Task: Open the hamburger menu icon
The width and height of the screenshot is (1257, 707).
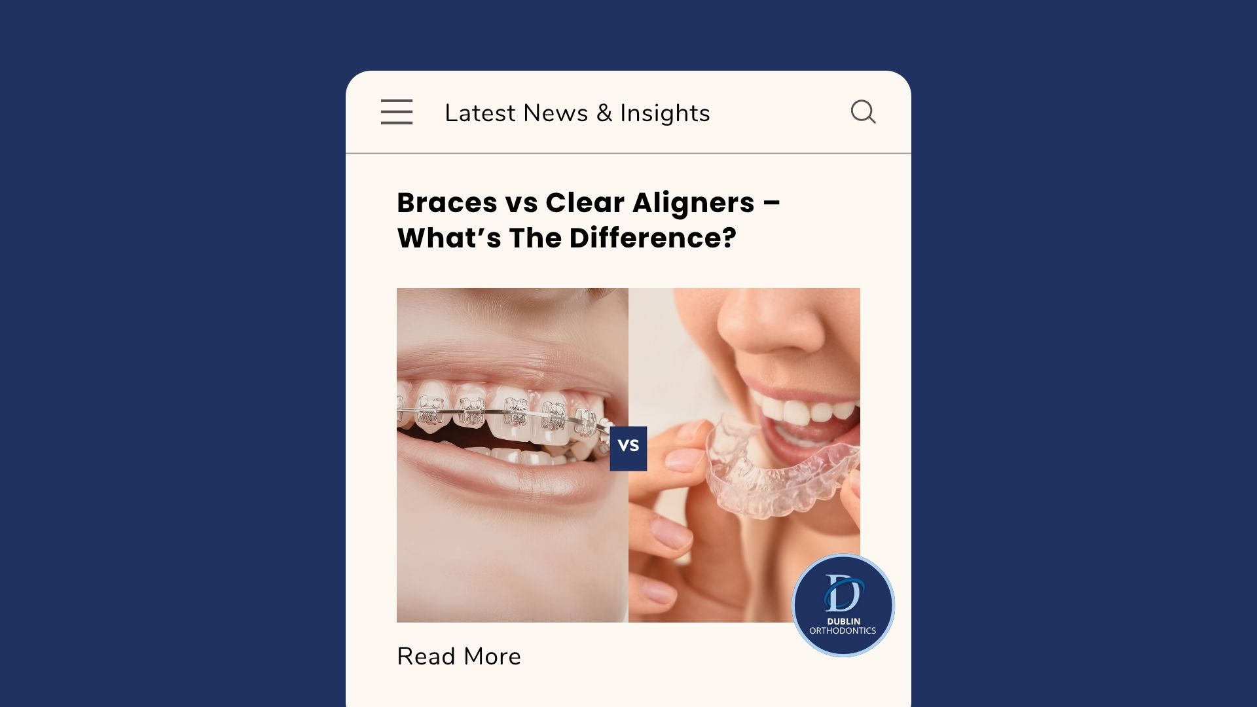Action: point(397,112)
